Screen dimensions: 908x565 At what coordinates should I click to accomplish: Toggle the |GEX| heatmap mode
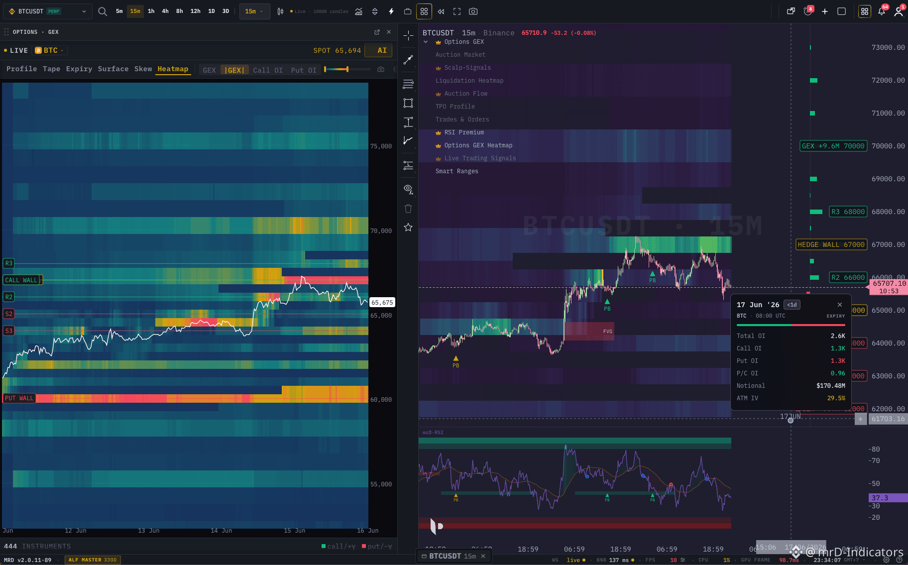coord(234,70)
